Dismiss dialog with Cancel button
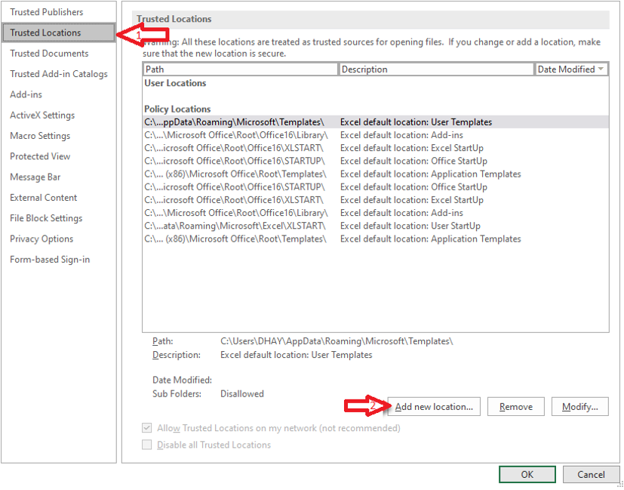The image size is (624, 490). click(x=591, y=474)
